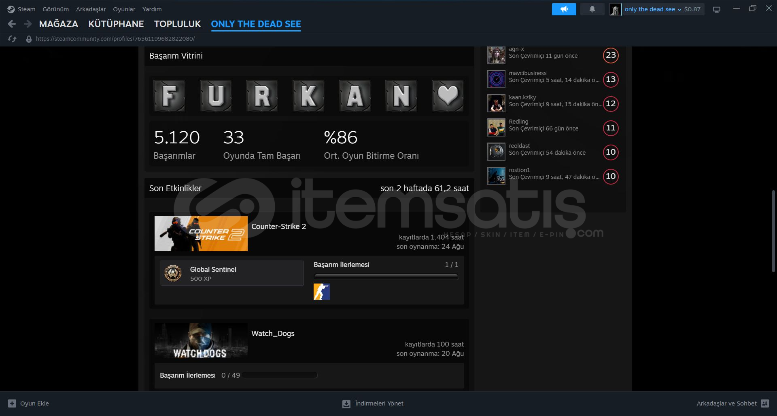Expand the only the dead see account dropdown
The height and width of the screenshot is (416, 777).
point(652,9)
